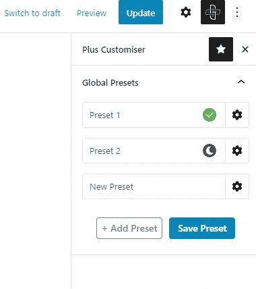Click the Update button
The height and width of the screenshot is (289, 256).
coord(141,12)
